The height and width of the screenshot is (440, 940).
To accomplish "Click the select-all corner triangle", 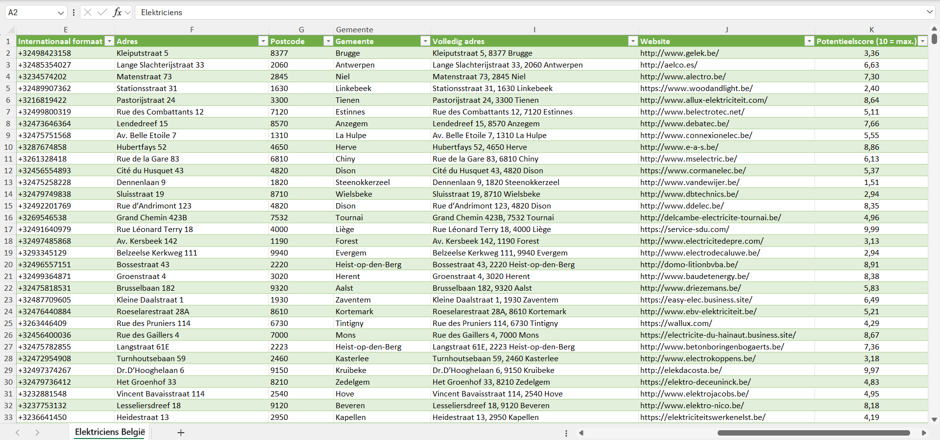I will pos(11,30).
